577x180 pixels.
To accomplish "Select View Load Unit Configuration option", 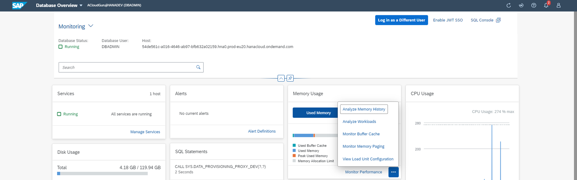I will (368, 159).
